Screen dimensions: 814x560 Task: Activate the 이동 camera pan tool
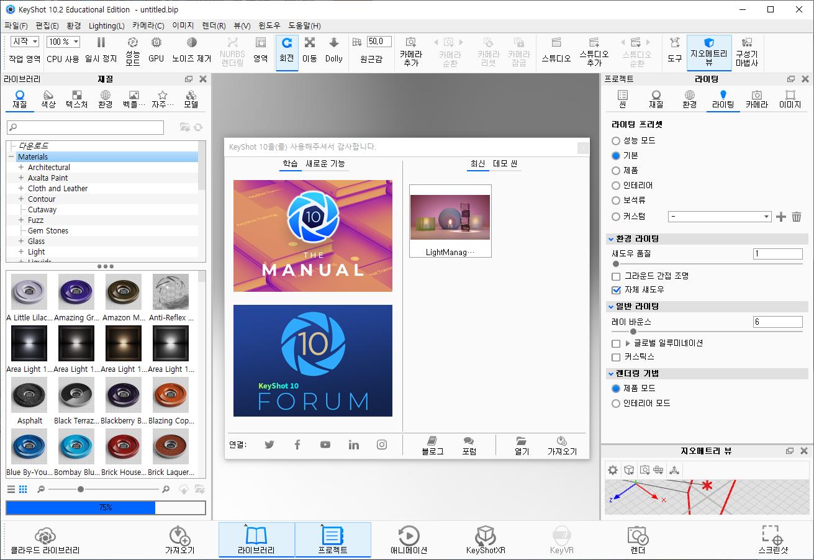pyautogui.click(x=309, y=50)
